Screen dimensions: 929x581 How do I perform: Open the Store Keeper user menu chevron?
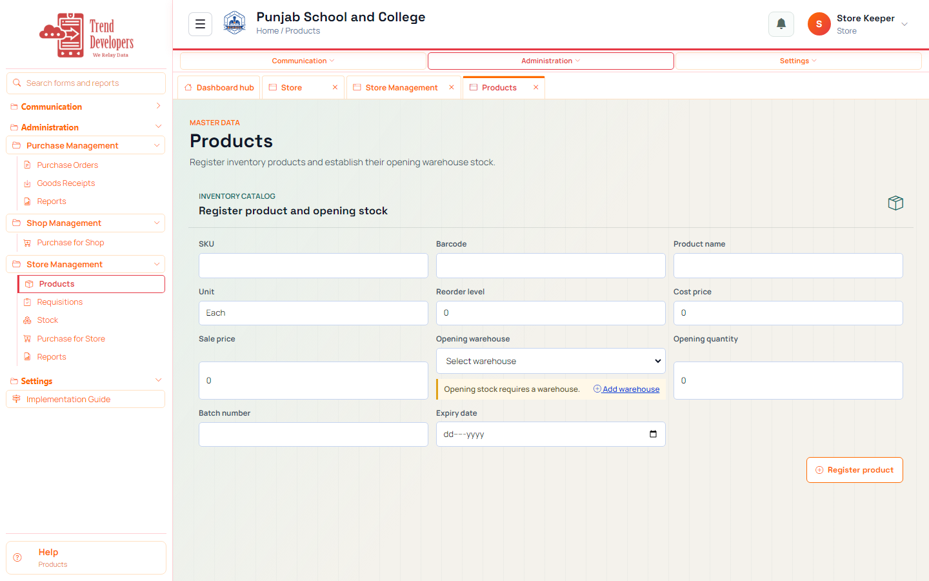click(904, 25)
